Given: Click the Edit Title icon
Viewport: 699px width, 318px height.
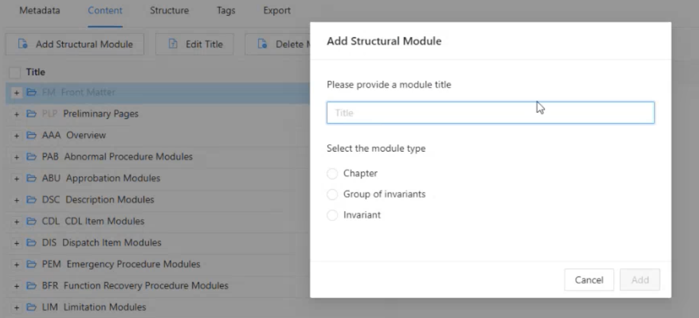Looking at the screenshot, I should 173,44.
